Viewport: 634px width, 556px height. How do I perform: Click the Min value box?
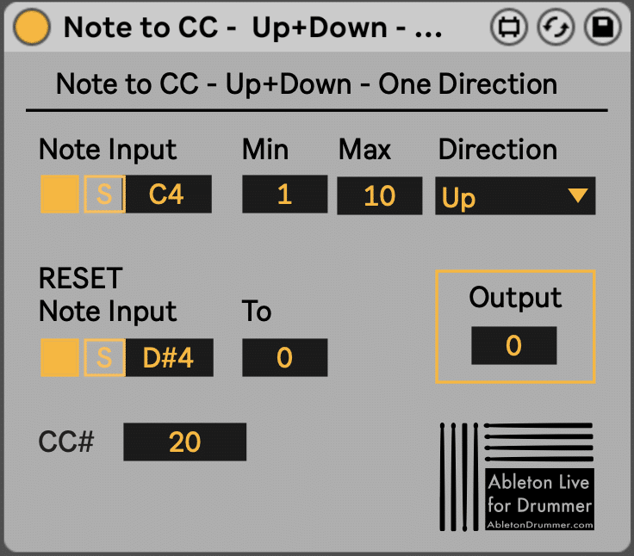click(x=284, y=195)
